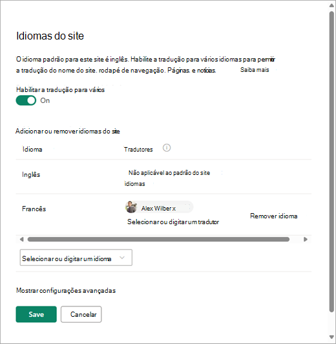The width and height of the screenshot is (336, 344).
Task: Click the vertical scrollbar up arrow
Action: coord(332,5)
